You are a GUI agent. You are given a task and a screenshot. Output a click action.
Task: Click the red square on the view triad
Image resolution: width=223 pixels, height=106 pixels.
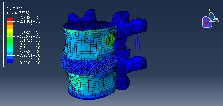pyautogui.click(x=206, y=23)
